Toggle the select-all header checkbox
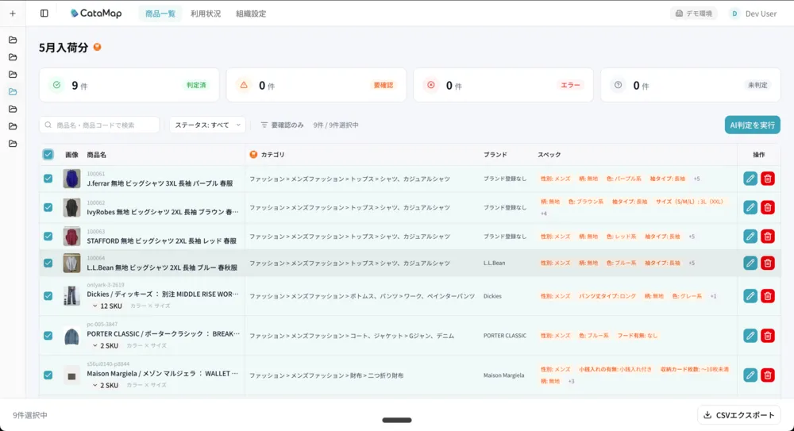The height and width of the screenshot is (431, 794). point(48,155)
